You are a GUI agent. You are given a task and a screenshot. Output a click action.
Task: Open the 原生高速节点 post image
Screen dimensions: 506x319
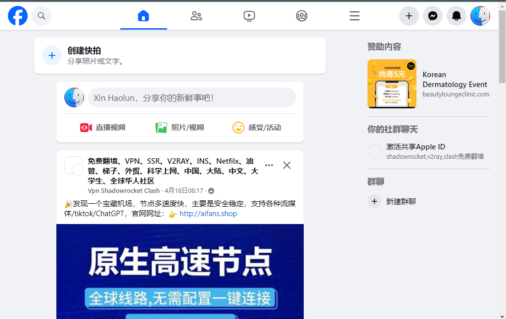pyautogui.click(x=180, y=272)
